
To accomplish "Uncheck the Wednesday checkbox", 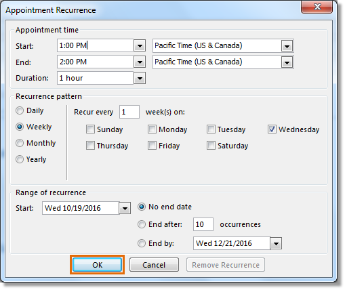I will (272, 129).
